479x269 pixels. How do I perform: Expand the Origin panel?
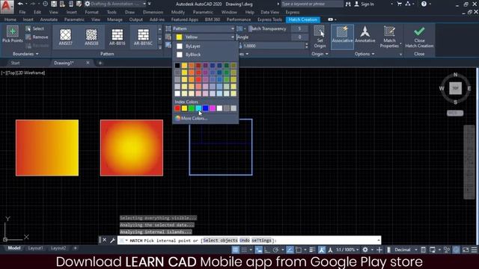(x=320, y=54)
